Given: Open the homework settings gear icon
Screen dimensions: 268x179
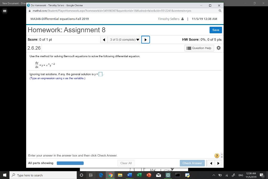Looking at the screenshot, I should click(x=219, y=48).
